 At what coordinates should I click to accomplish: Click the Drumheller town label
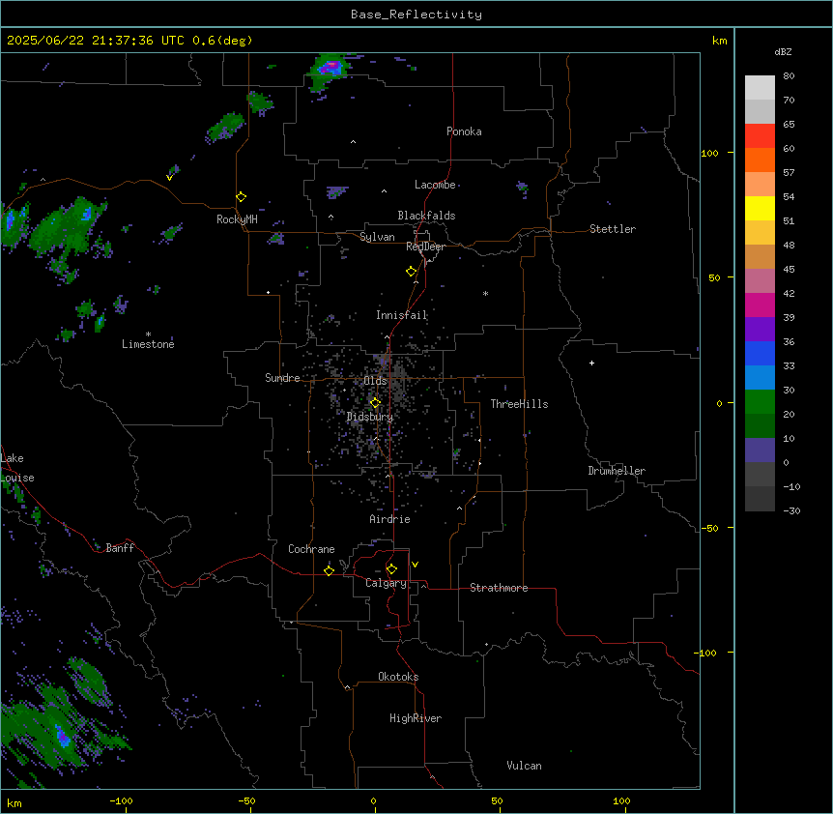point(617,471)
